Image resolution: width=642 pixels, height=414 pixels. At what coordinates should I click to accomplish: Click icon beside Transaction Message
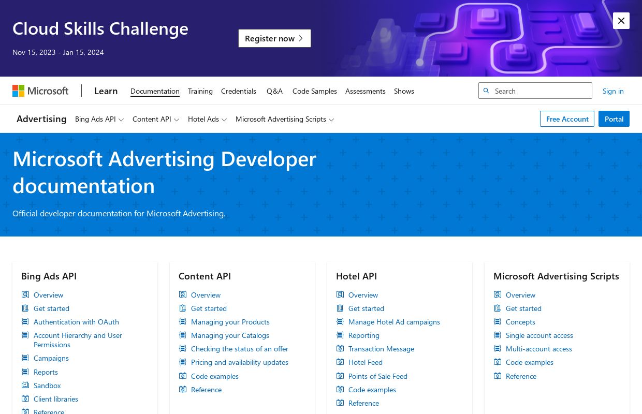(340, 348)
